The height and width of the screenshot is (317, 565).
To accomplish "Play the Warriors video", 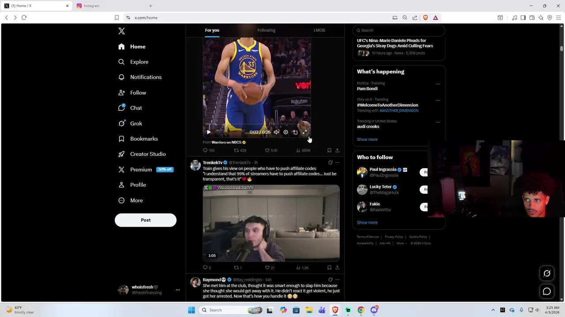I will click(209, 132).
